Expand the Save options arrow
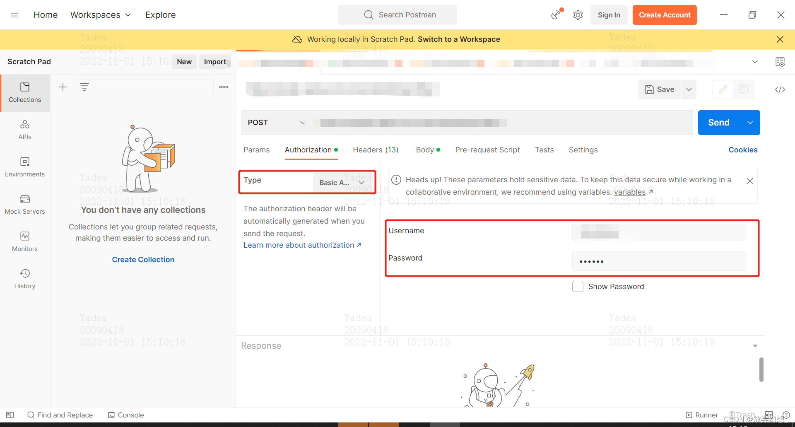Viewport: 795px width, 427px height. 689,89
